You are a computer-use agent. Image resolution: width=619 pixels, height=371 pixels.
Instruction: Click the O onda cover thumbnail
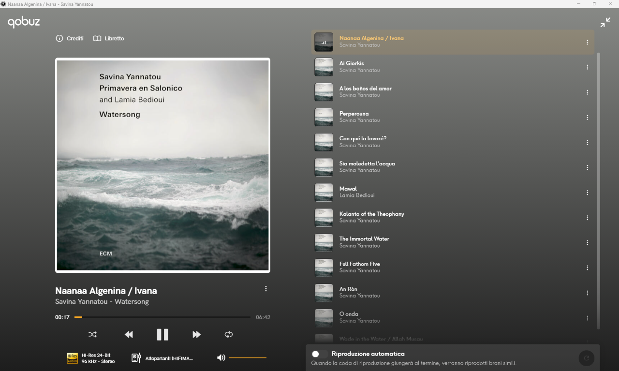coord(324,318)
